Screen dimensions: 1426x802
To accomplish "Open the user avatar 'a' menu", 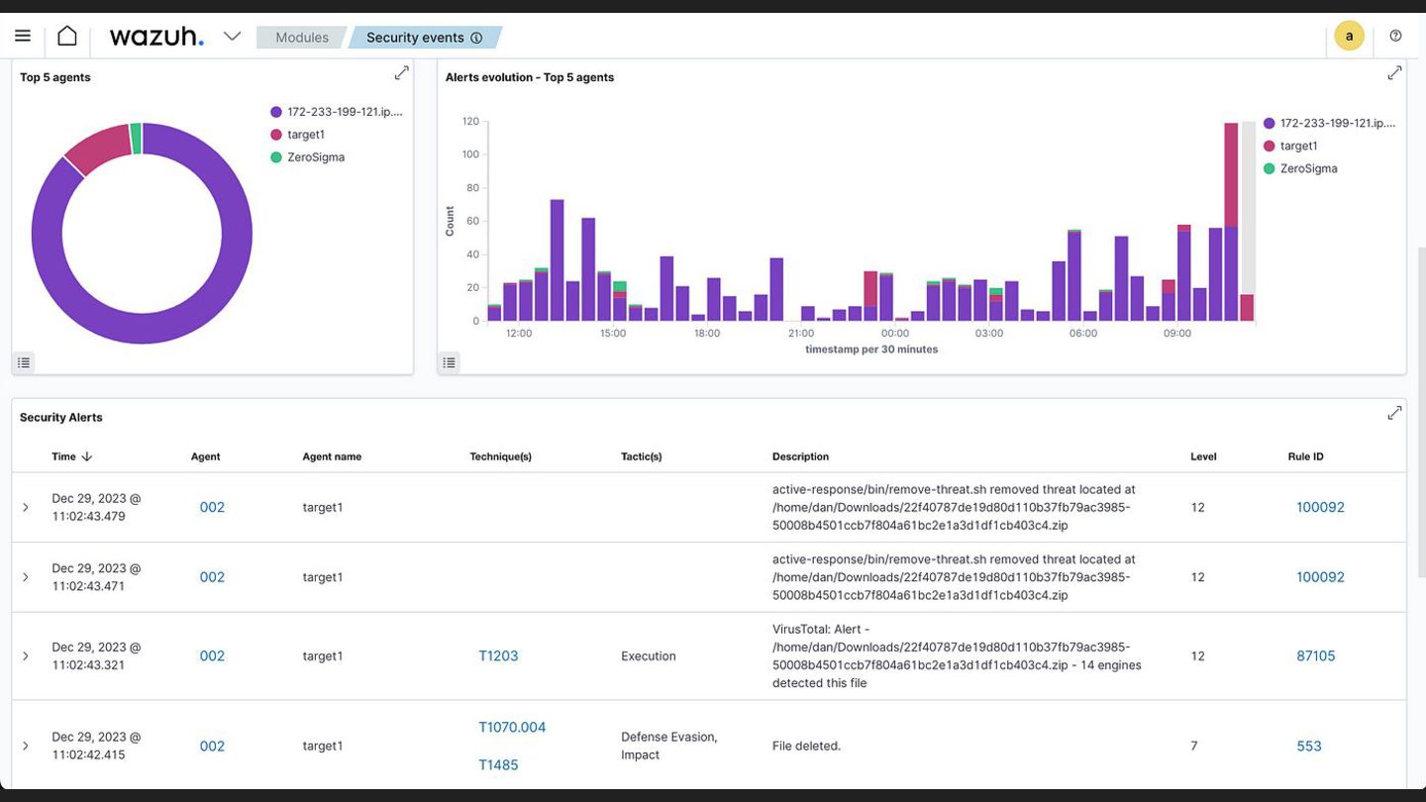I will pos(1349,37).
